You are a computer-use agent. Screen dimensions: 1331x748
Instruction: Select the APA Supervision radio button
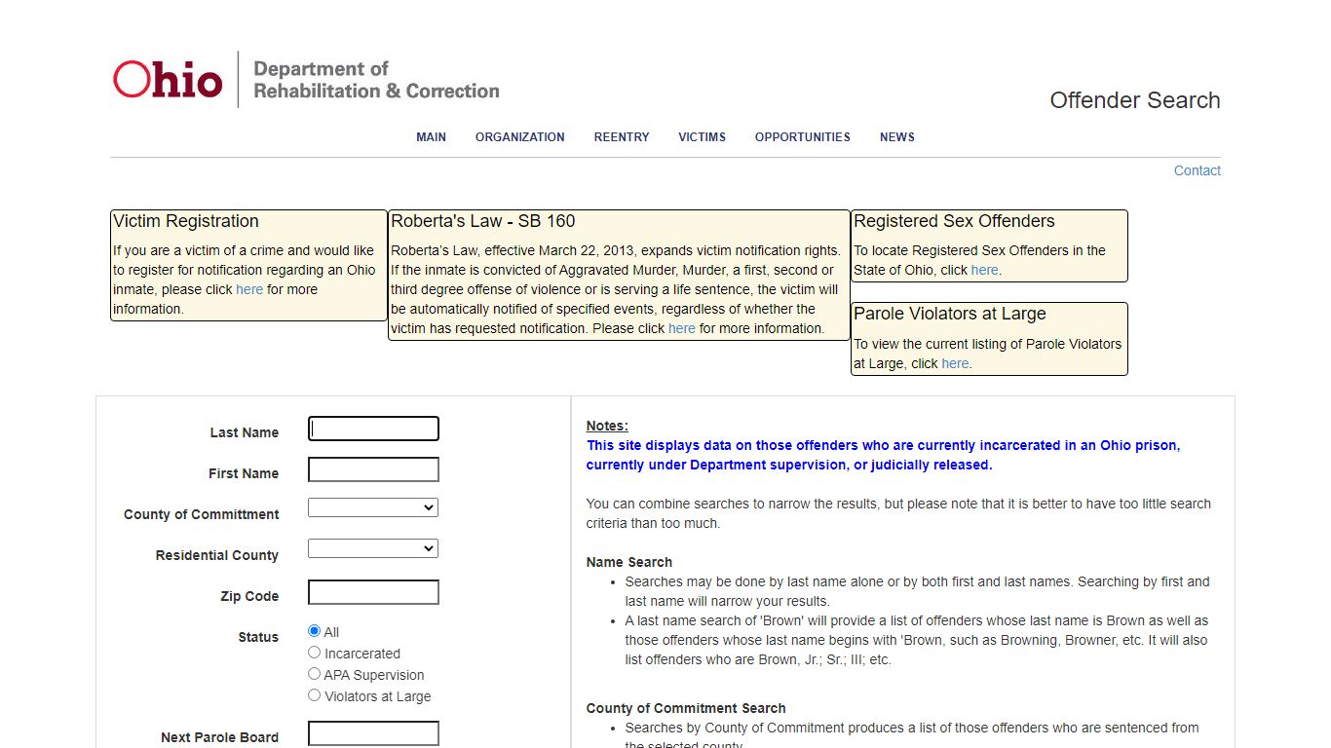pos(314,674)
